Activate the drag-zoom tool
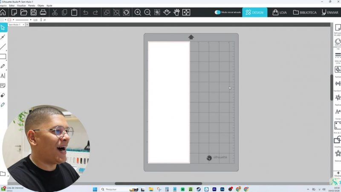The image size is (341, 192). pyautogui.click(x=167, y=12)
